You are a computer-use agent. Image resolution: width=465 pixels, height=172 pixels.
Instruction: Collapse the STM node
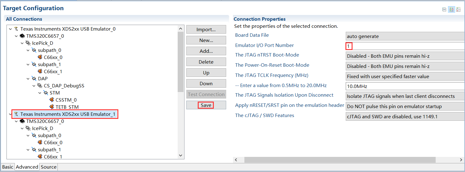(40, 93)
